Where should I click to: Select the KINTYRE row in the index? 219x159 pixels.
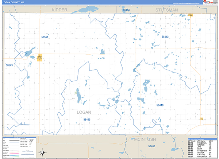coord(200,155)
